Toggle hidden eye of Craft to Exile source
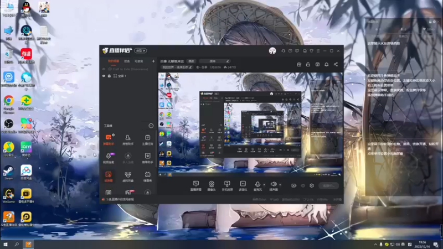 pyautogui.click(x=104, y=69)
